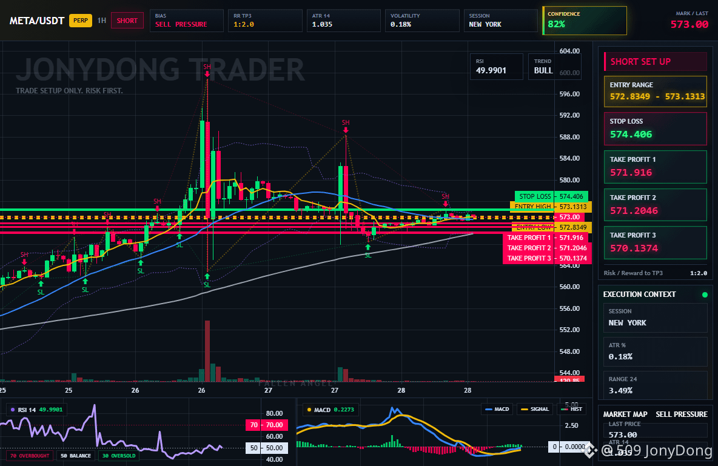Image resolution: width=718 pixels, height=466 pixels.
Task: Click the RSI 49.9901 box on chart
Action: click(x=497, y=67)
